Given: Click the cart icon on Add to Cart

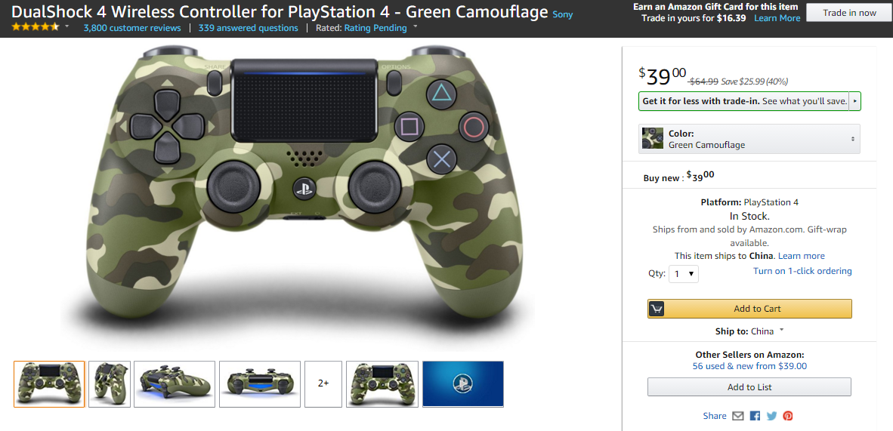Looking at the screenshot, I should click(x=657, y=309).
